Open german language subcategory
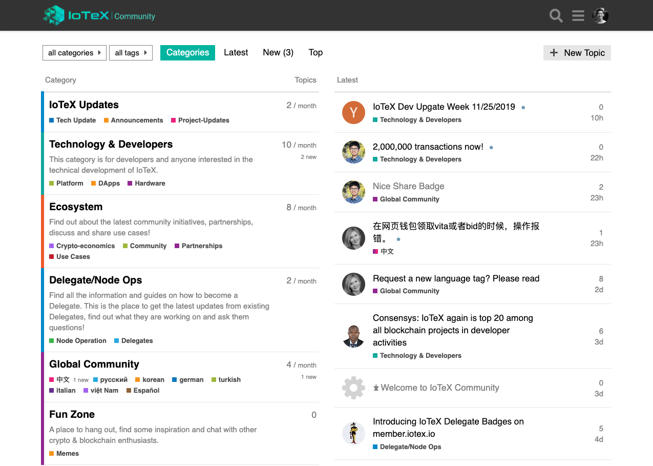Screen dimensions: 653x466 click(188, 379)
